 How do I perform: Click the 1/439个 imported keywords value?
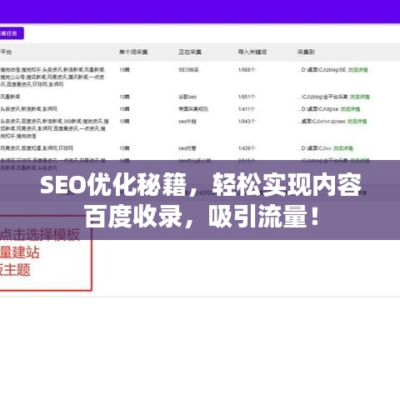pyautogui.click(x=247, y=148)
